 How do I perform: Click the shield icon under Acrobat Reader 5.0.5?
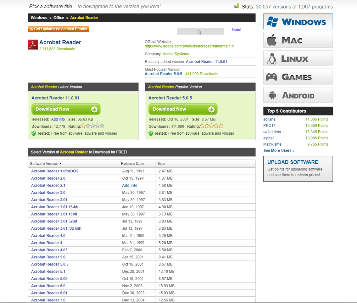point(151,133)
